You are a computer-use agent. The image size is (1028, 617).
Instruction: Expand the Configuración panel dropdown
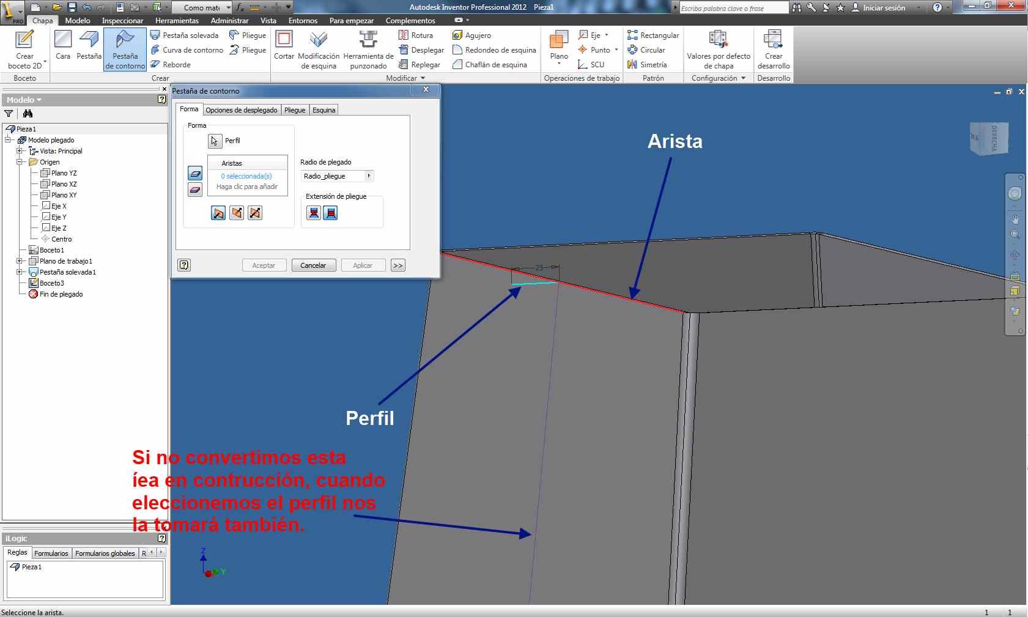pyautogui.click(x=743, y=78)
